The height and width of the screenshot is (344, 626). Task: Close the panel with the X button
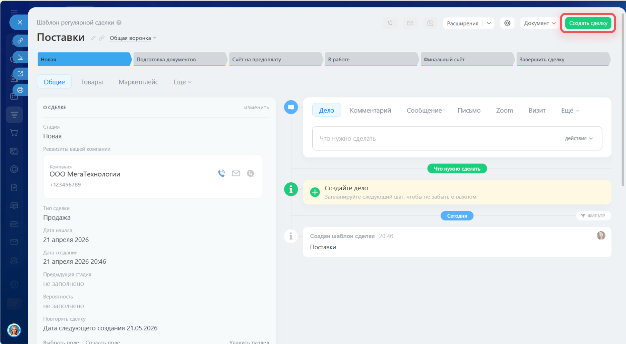pos(20,22)
